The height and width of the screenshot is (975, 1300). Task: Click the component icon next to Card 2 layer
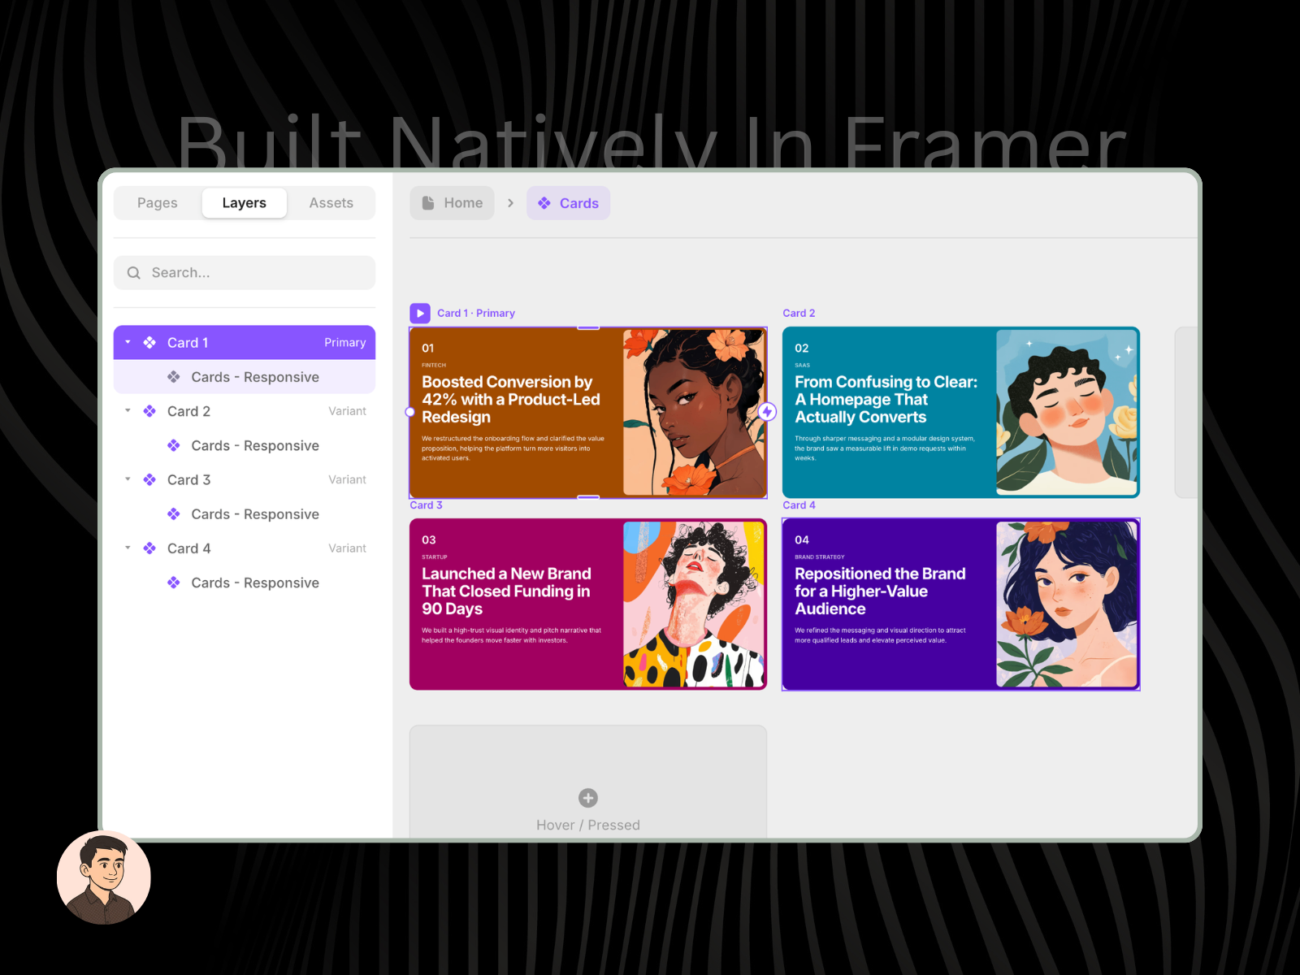point(149,411)
